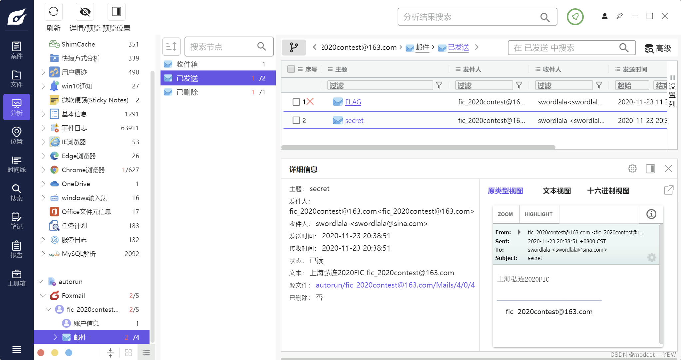Image resolution: width=681 pixels, height=360 pixels.
Task: Click the branch tree view icon
Action: (x=294, y=47)
